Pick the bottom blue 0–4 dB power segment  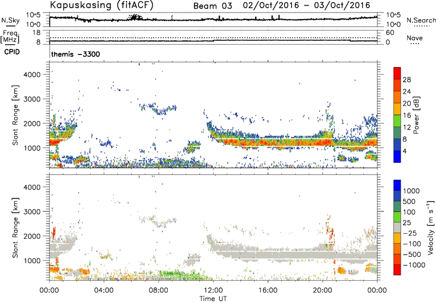[397, 157]
